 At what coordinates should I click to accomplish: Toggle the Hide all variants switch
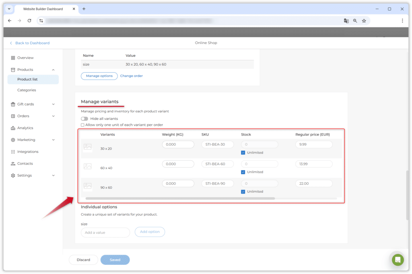click(x=84, y=119)
